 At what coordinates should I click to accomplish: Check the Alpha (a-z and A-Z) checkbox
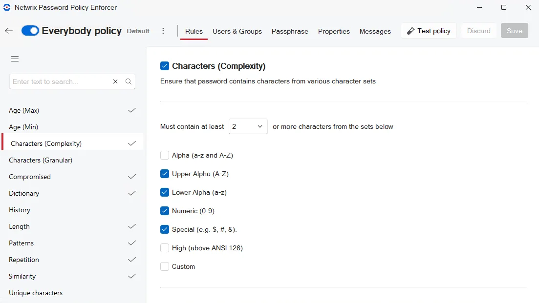pyautogui.click(x=165, y=155)
